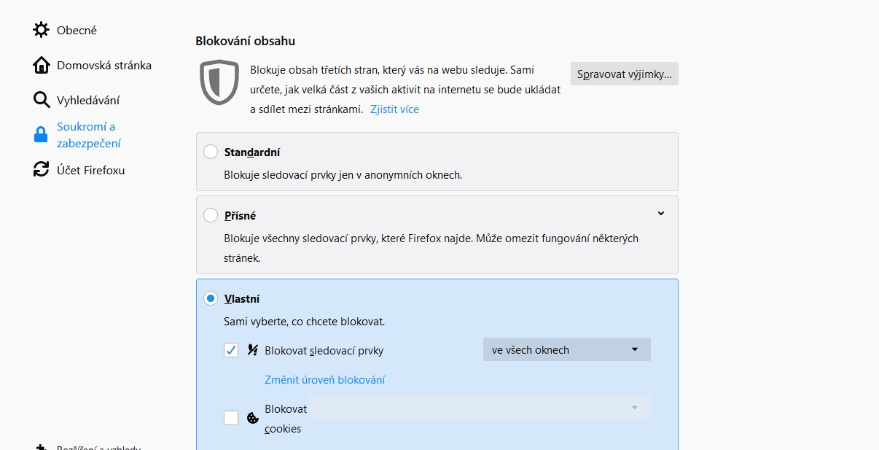Screen dimensions: 879x450
Task: Select the Standardní radio button
Action: pyautogui.click(x=211, y=152)
